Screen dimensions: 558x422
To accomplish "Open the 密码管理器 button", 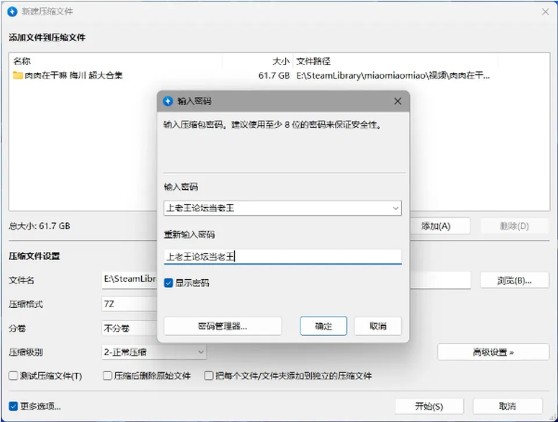I will (x=223, y=326).
